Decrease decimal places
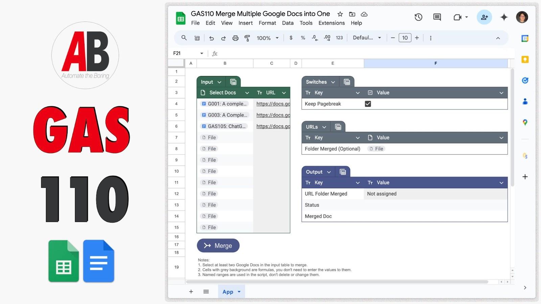The height and width of the screenshot is (304, 541). [315, 38]
